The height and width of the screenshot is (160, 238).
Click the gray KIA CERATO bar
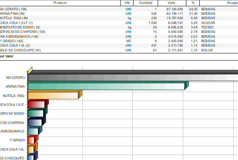click(x=133, y=77)
